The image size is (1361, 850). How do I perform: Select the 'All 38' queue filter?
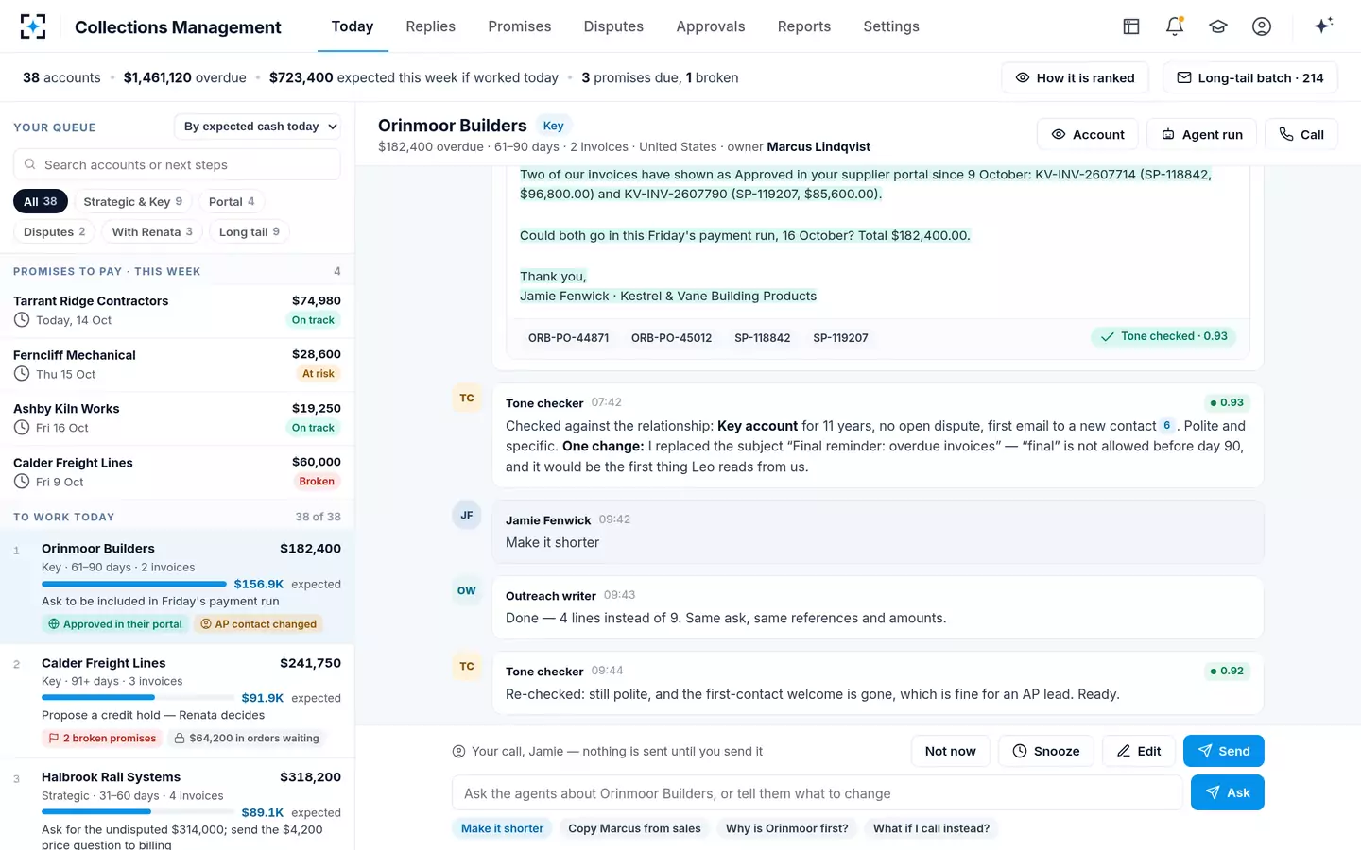(40, 201)
